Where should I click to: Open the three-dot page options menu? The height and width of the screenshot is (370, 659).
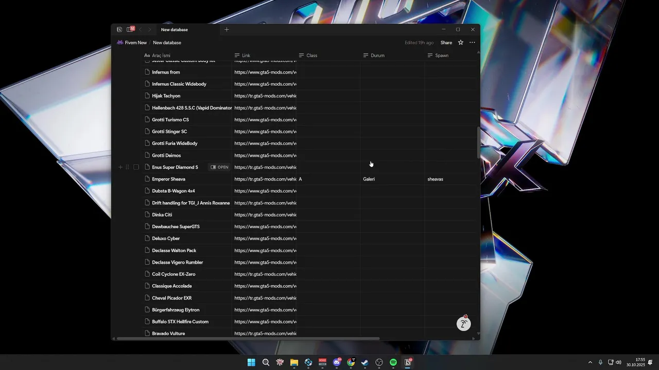tap(472, 43)
